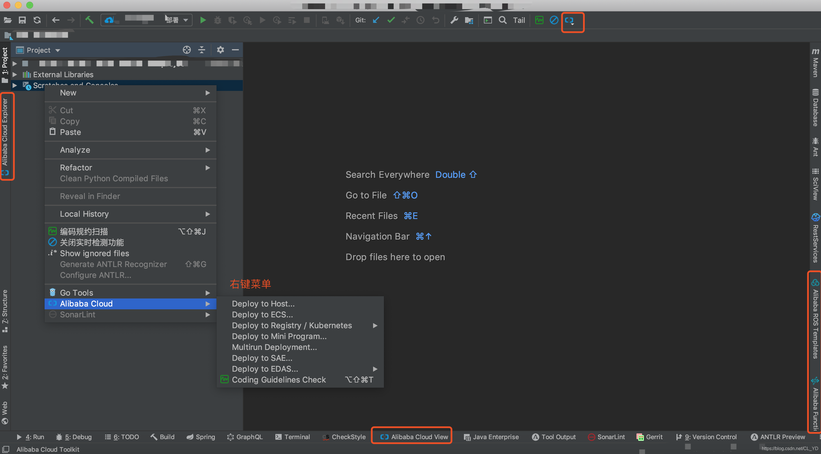This screenshot has height=454, width=821.
Task: Open the Alibaba Cloud View tab
Action: [413, 437]
